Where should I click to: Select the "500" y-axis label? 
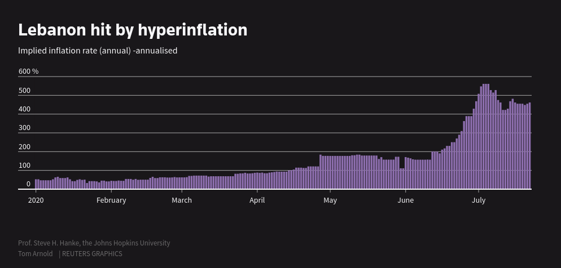tap(24, 91)
